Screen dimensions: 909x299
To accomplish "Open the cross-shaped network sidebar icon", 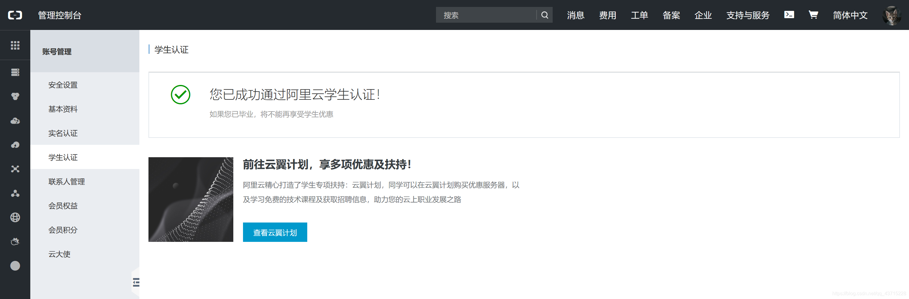I will (x=15, y=169).
